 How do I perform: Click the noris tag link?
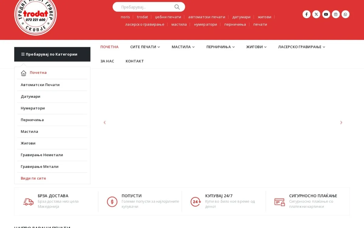coord(125,17)
